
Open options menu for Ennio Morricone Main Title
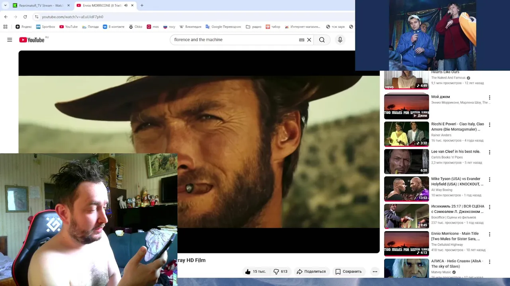[489, 234]
